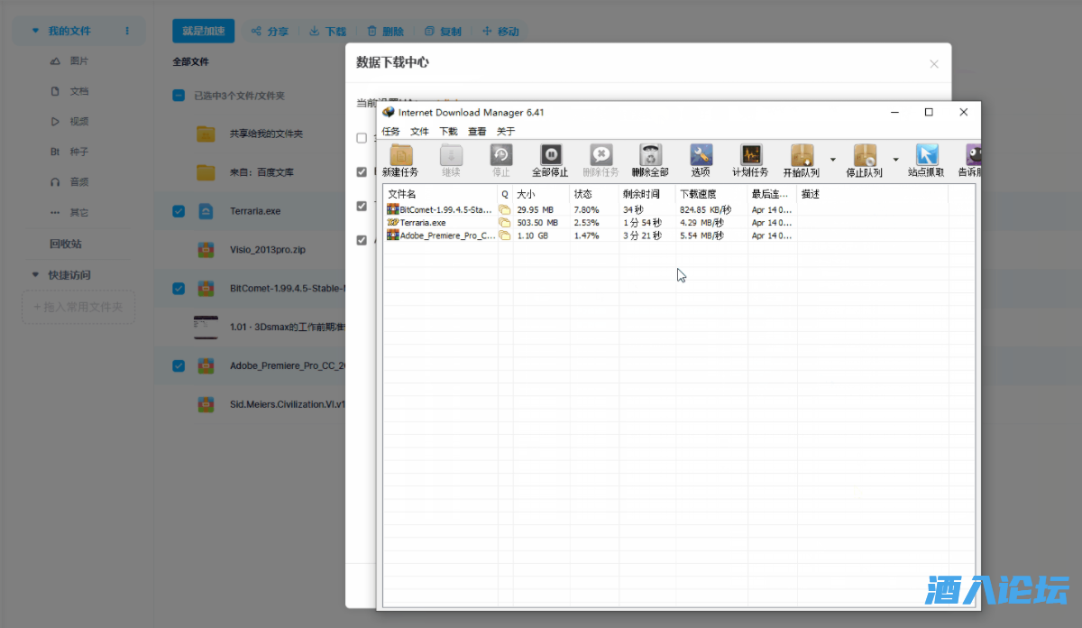Open the 任务 menu in IDM
This screenshot has width=1082, height=628.
pyautogui.click(x=390, y=132)
